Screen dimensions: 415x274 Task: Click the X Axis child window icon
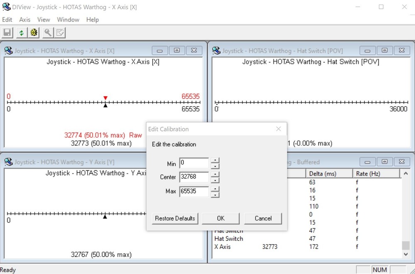(8, 50)
